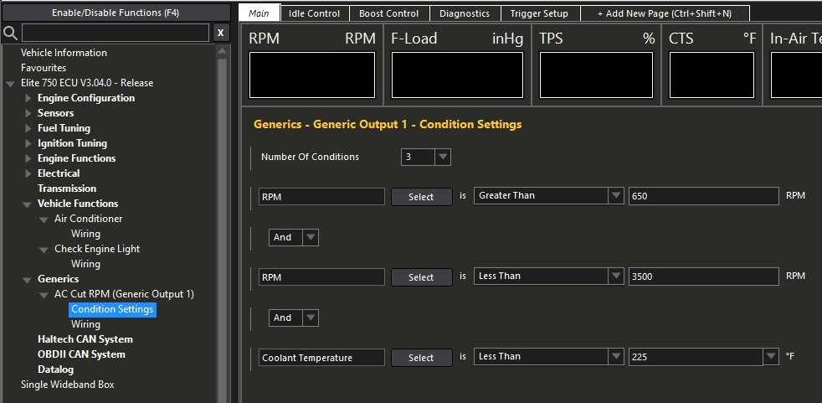Click Add New Page tab
This screenshot has height=403, width=822.
tap(664, 13)
